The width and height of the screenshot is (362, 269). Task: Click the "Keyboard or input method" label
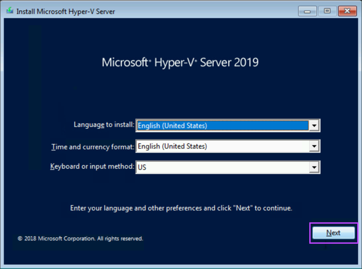point(92,167)
